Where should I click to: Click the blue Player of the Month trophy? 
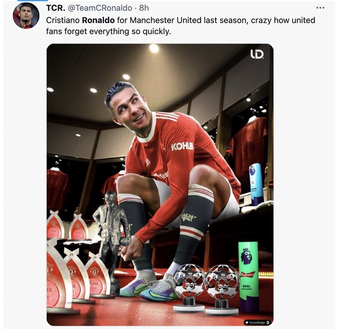pos(256,185)
